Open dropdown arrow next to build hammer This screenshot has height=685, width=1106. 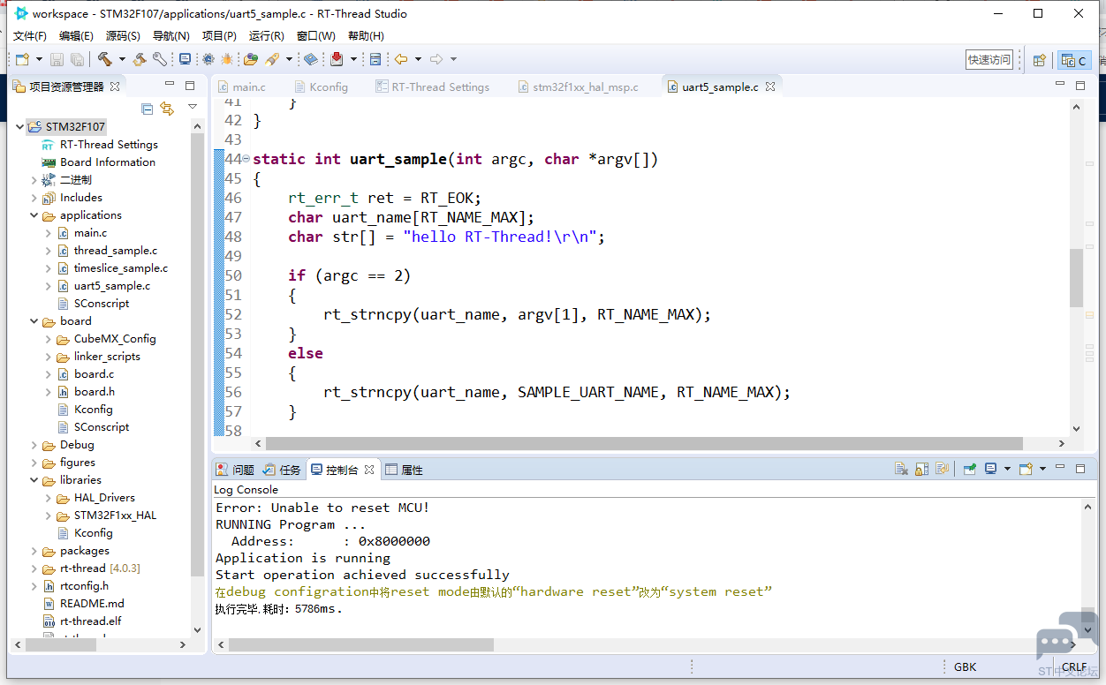pyautogui.click(x=122, y=59)
